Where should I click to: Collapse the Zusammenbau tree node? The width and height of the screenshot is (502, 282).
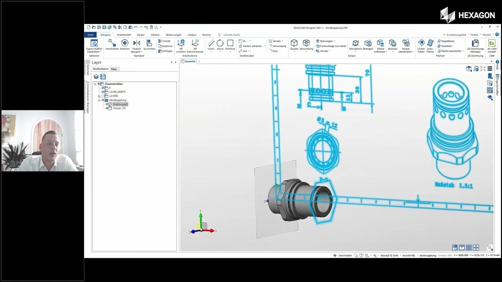pos(95,84)
